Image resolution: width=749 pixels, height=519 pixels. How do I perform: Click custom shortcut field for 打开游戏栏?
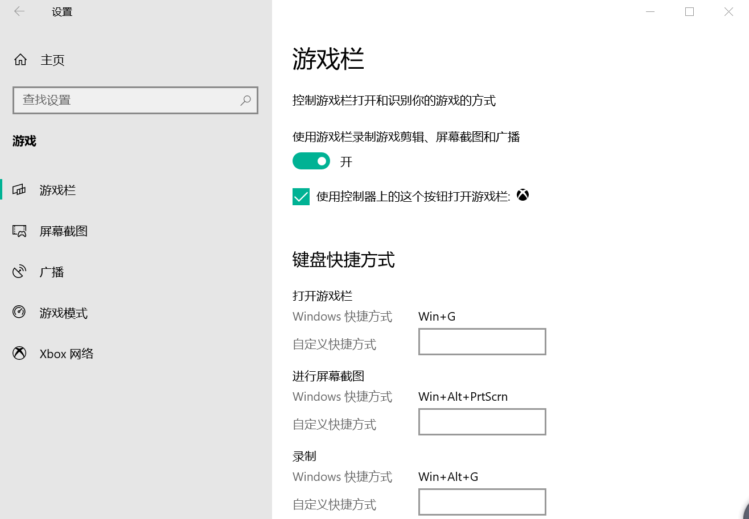482,342
